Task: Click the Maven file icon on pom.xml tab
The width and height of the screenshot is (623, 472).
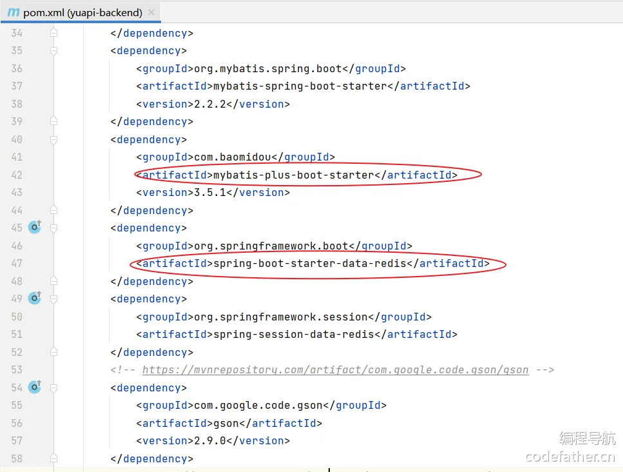Action: (13, 12)
